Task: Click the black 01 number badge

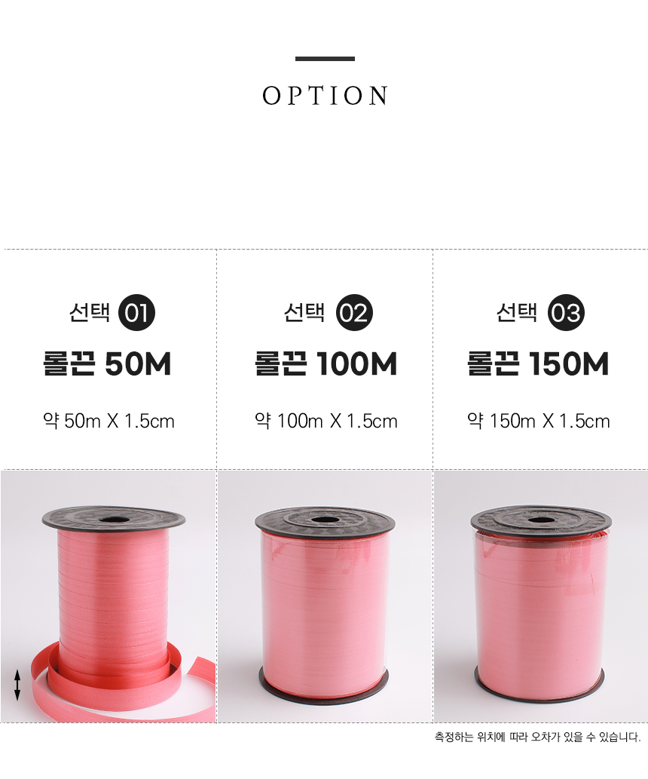Action: pos(136,313)
